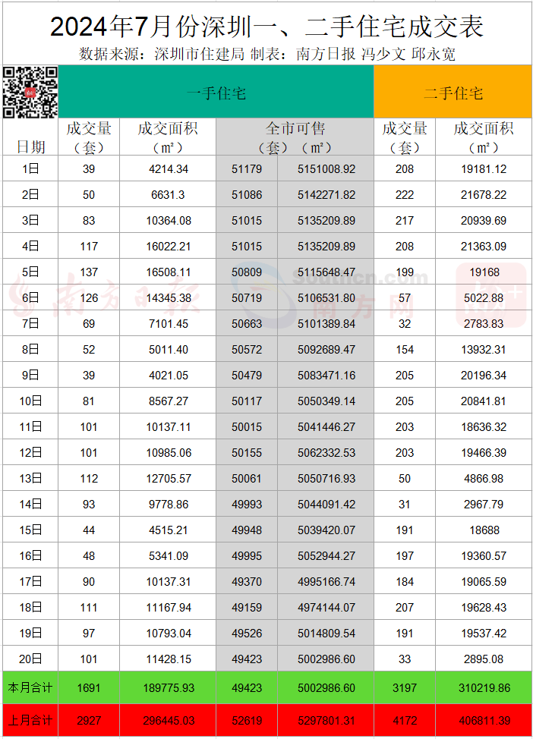
Task: Select cell 137 in the 5日 row
Action: tap(89, 272)
